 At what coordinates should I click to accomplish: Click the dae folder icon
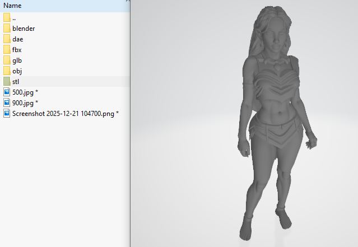(x=7, y=39)
